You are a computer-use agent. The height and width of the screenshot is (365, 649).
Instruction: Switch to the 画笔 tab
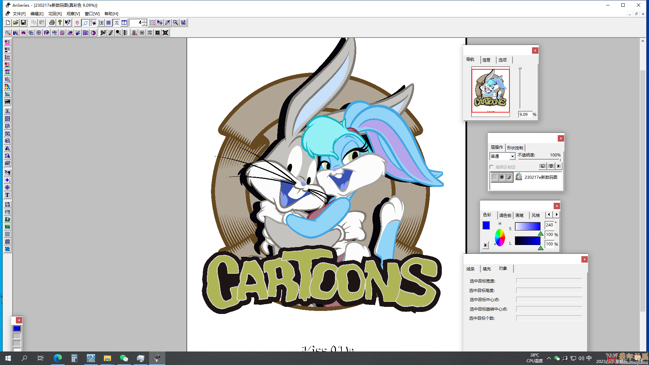tap(520, 215)
